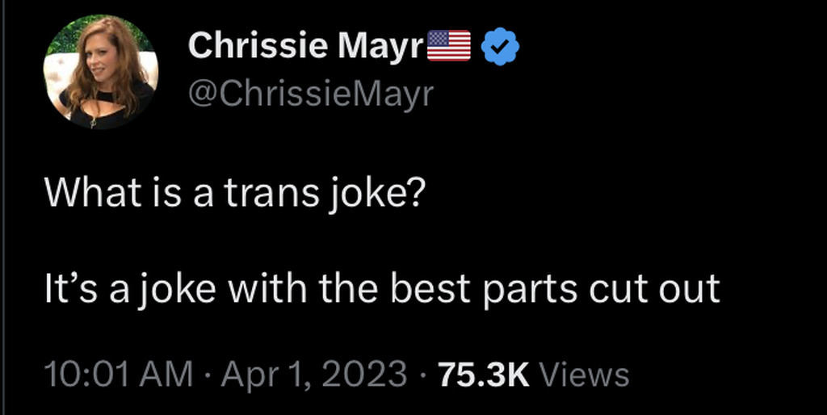The image size is (827, 415).
Task: Click the 10:01 AM timestamp
Action: pyautogui.click(x=119, y=375)
